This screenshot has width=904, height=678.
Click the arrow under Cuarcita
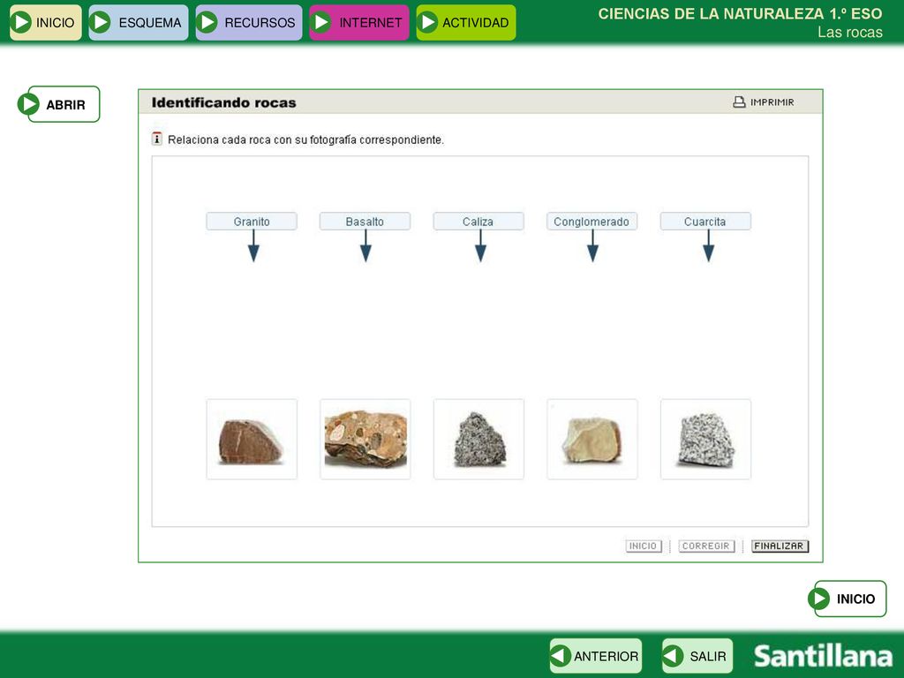tap(709, 246)
